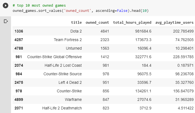Screen dimensions: 195x113
Task: Click total hours value 134261.1
Action: [143, 91]
